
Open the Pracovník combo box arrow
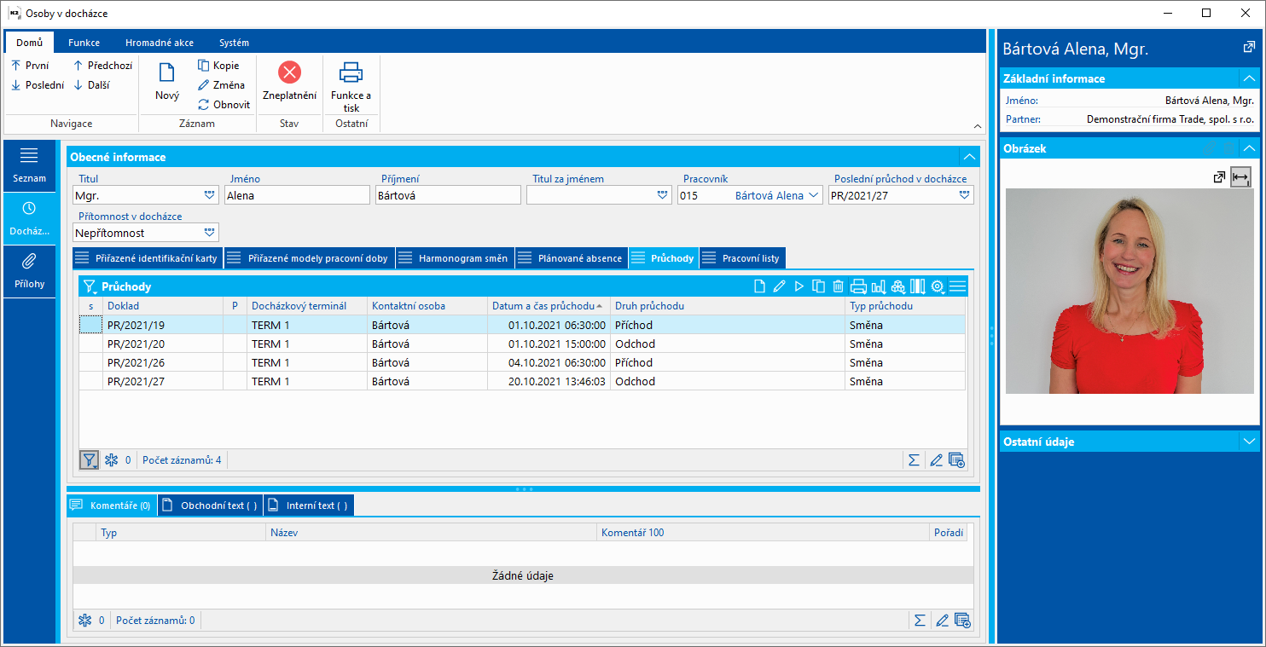coord(813,195)
